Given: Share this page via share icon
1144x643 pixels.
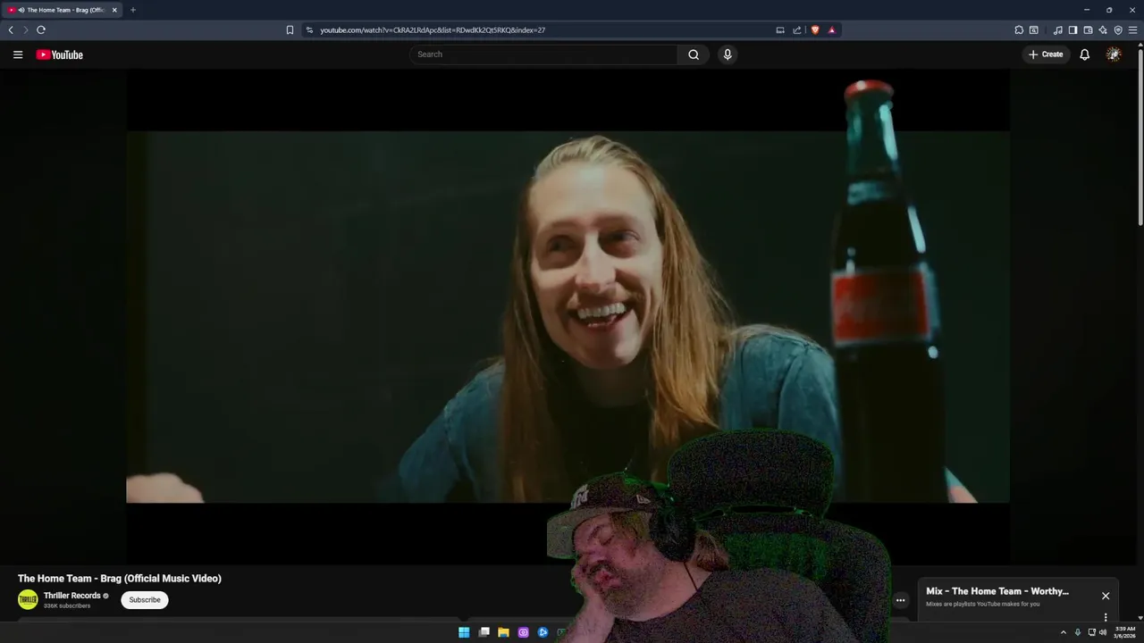Looking at the screenshot, I should click(x=797, y=29).
